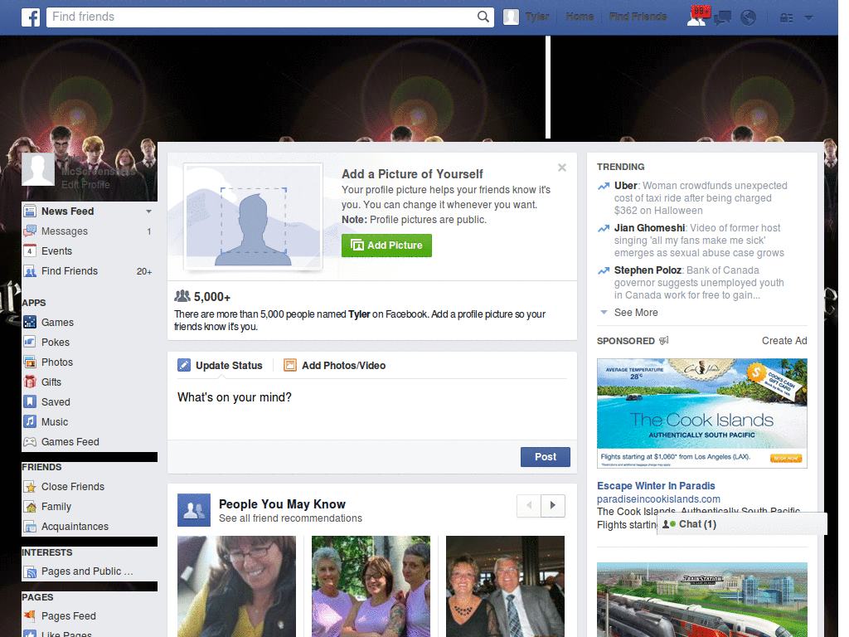Click next arrow in People You May Know

pos(553,505)
